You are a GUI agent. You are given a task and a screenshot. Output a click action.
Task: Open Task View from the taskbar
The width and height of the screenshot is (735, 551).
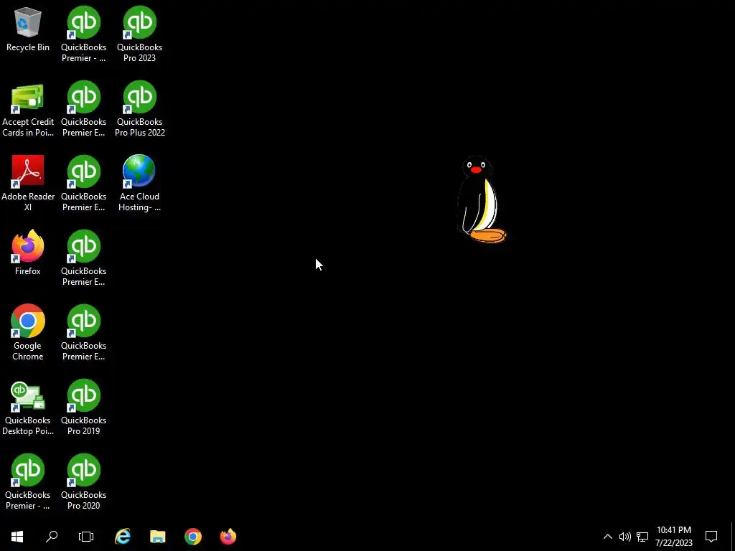pyautogui.click(x=86, y=537)
